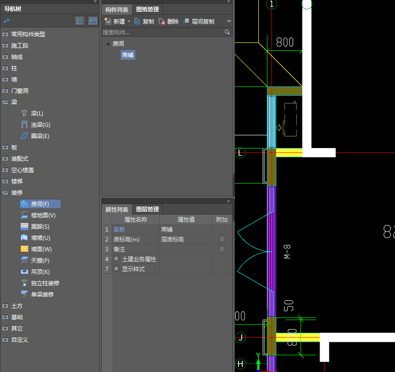Expand the 装配式 node
395x372 pixels.
coord(5,159)
